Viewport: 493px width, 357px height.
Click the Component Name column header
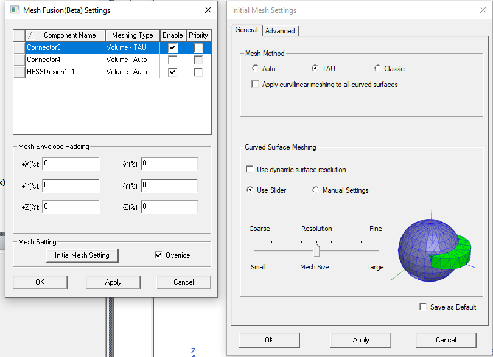pyautogui.click(x=65, y=35)
